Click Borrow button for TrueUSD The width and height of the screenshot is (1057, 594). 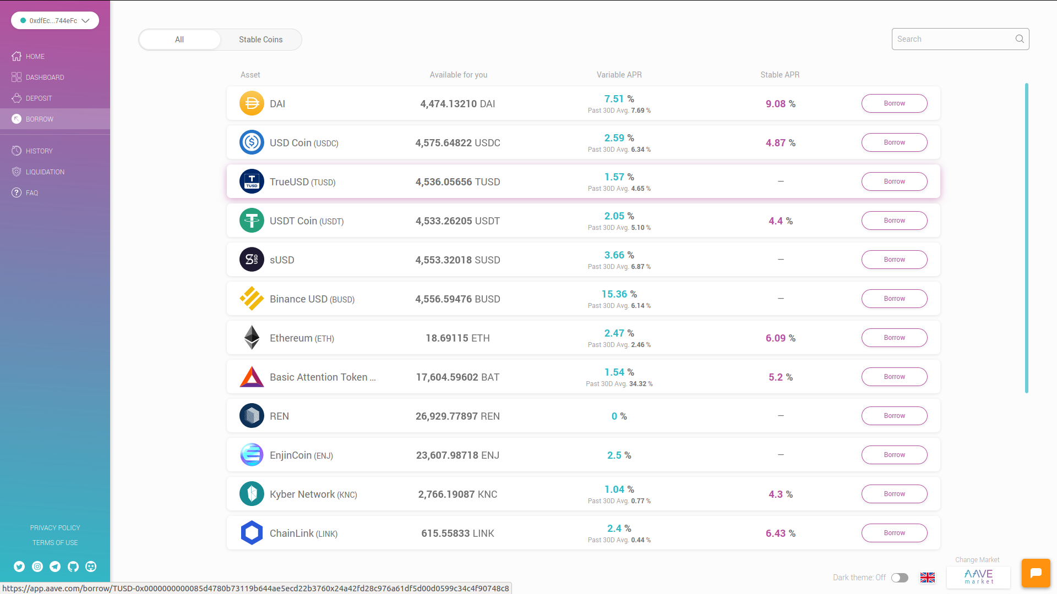click(894, 182)
